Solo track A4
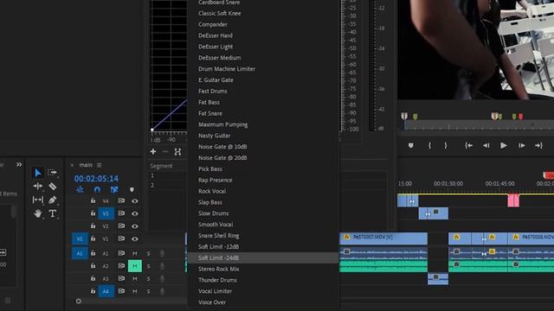 coord(148,291)
